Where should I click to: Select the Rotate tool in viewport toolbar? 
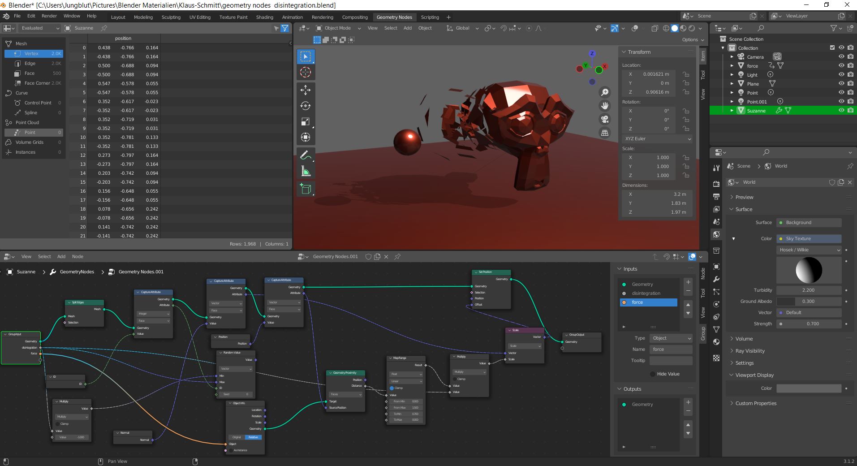point(306,106)
